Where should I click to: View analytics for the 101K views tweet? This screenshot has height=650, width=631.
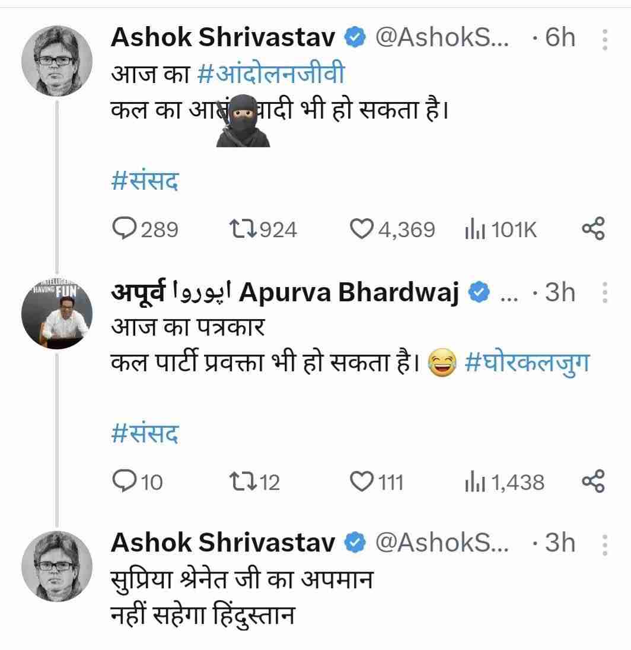tap(471, 230)
